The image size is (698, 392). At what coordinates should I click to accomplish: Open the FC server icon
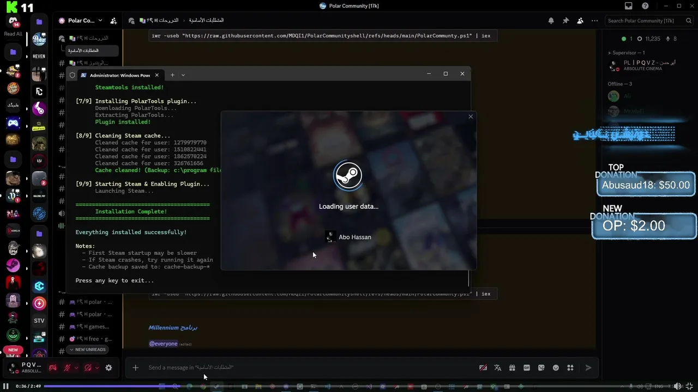39,91
